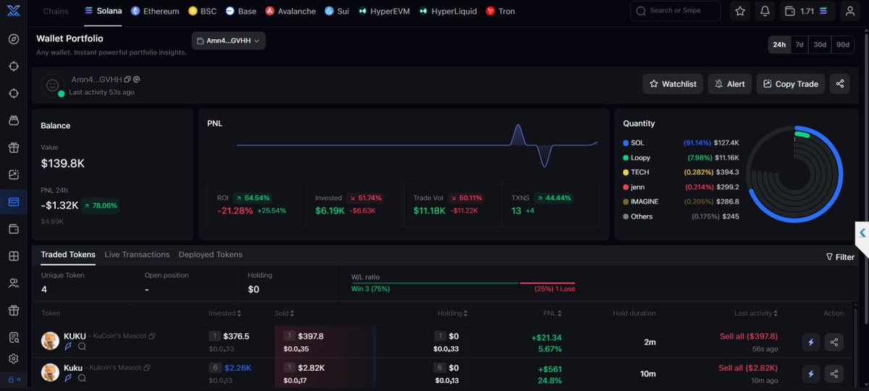Expand the side panel blue arrow tab
869x391 pixels.
pyautogui.click(x=862, y=232)
